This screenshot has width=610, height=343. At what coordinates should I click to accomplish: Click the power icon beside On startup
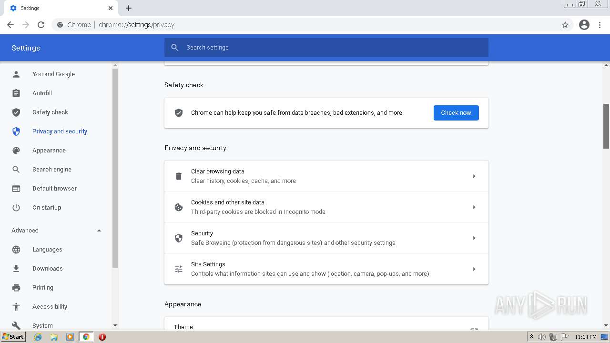tap(16, 208)
